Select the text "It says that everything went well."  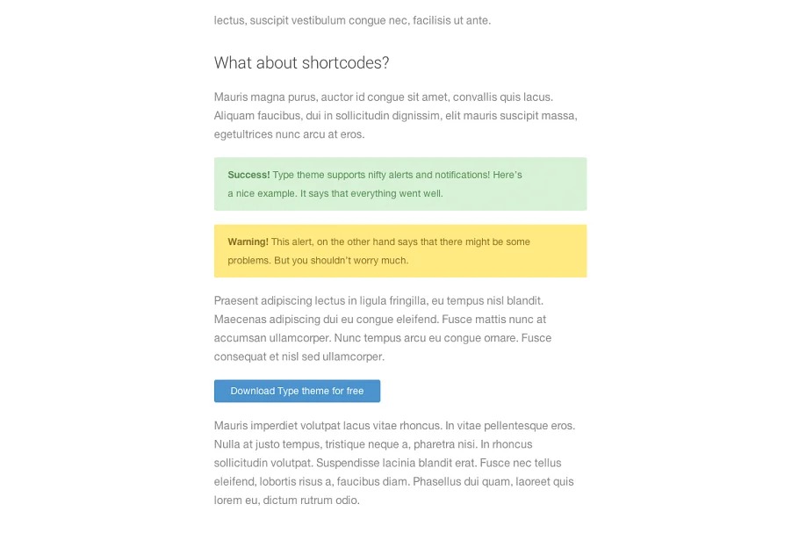(x=371, y=193)
